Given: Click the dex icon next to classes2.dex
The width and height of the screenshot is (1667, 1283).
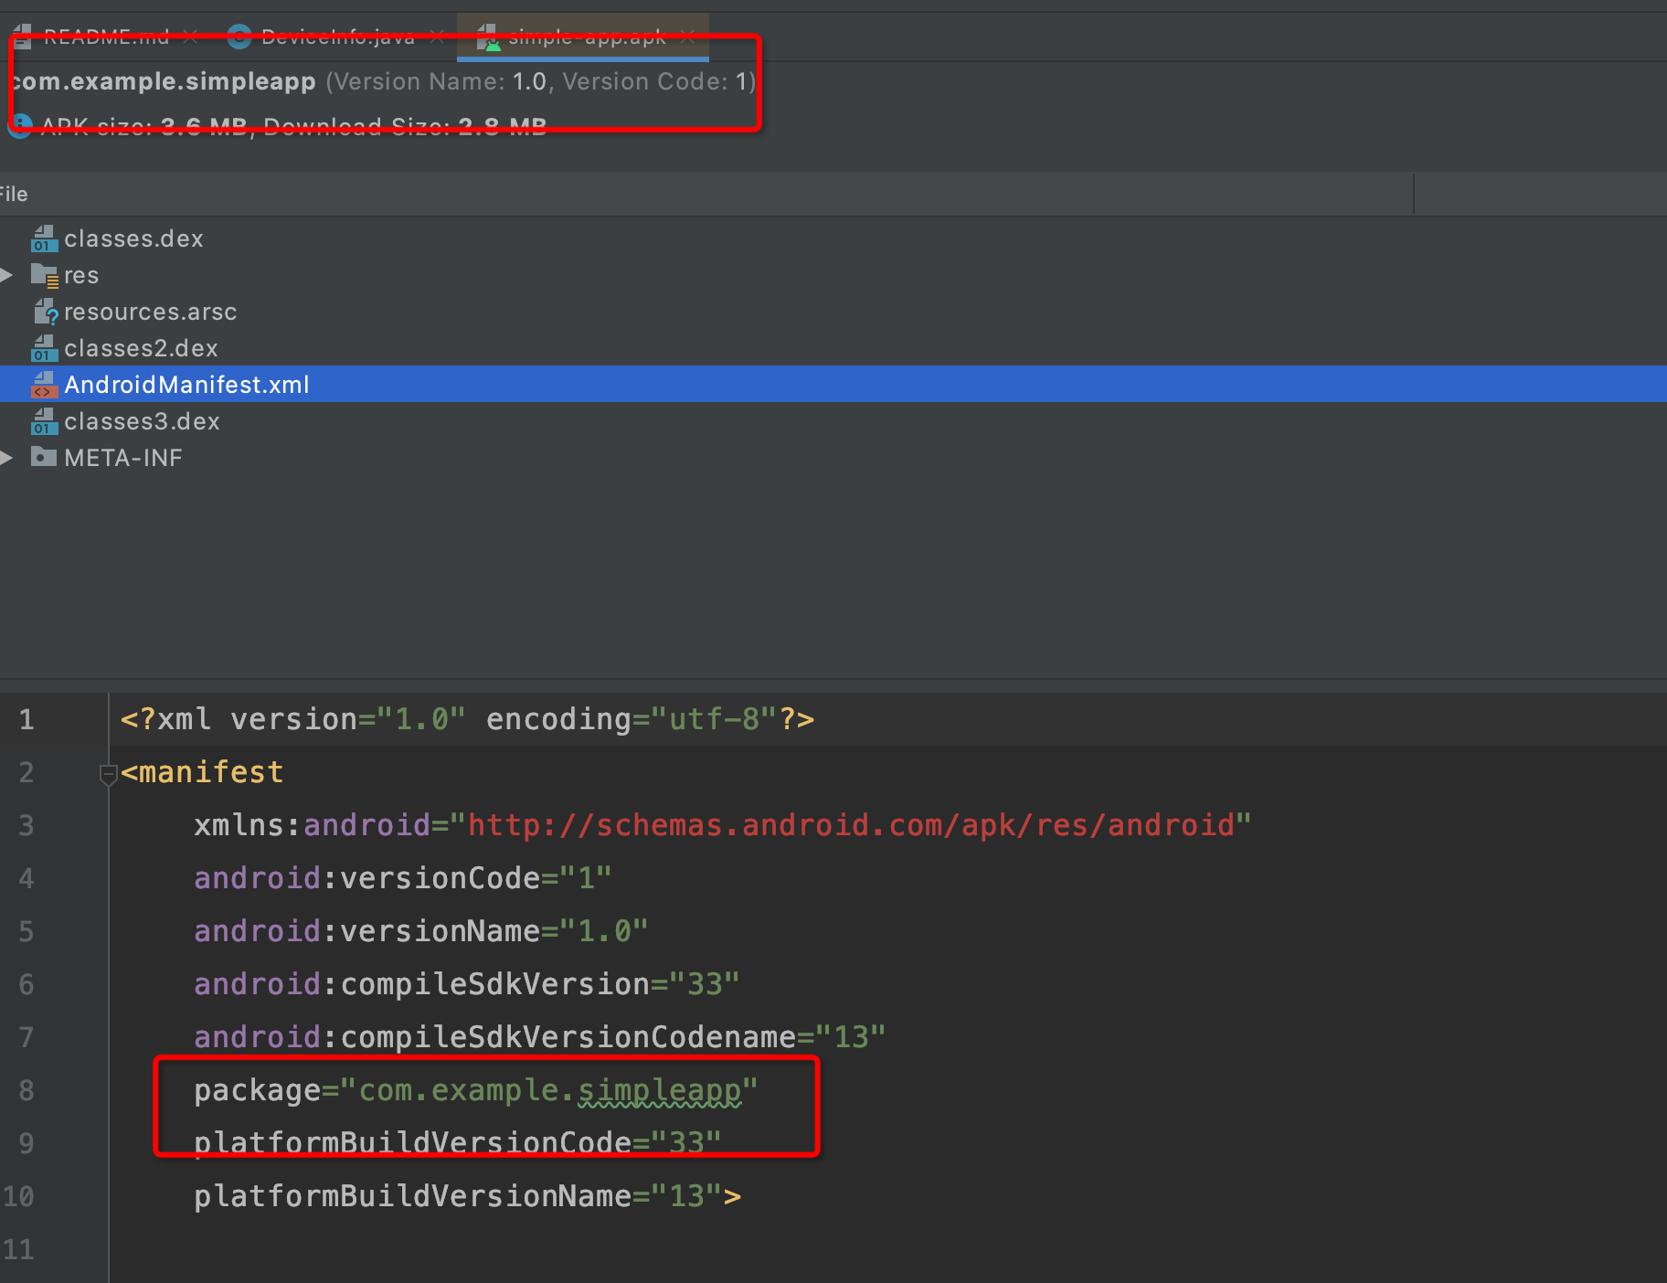Looking at the screenshot, I should tap(44, 348).
